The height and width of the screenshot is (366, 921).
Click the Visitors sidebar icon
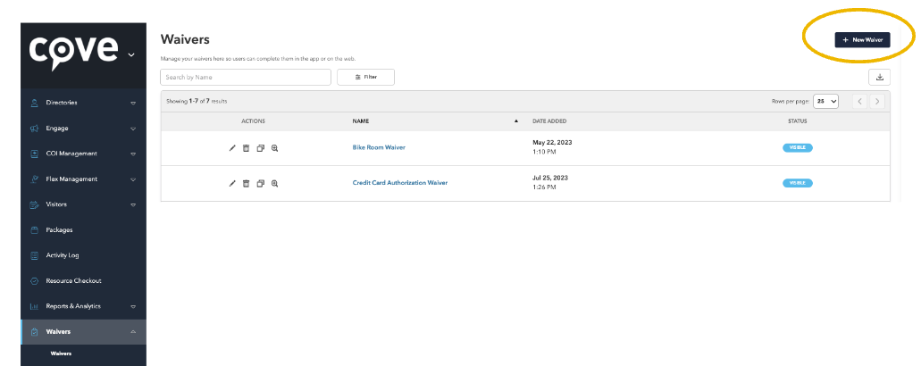34,204
